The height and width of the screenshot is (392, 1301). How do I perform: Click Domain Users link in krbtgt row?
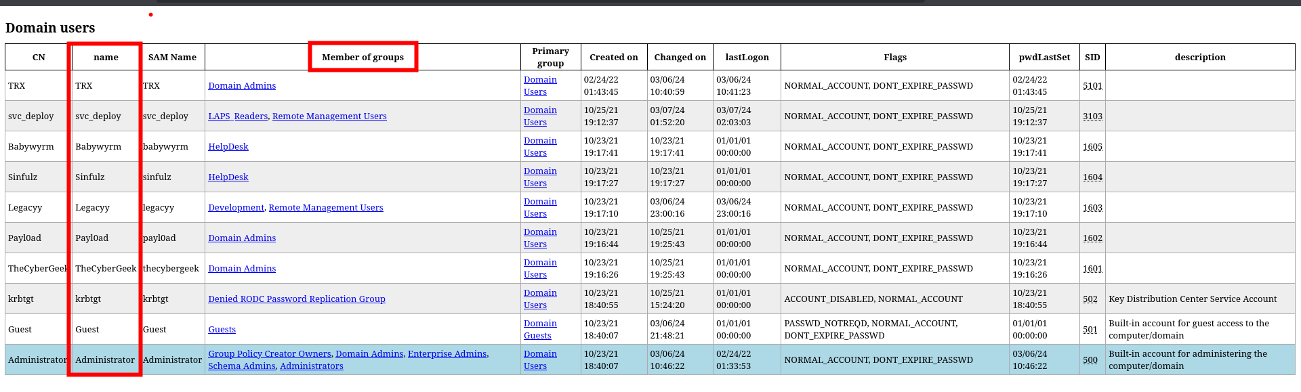[540, 299]
